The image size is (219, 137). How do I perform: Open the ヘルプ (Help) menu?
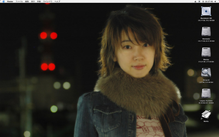tap(57, 1)
